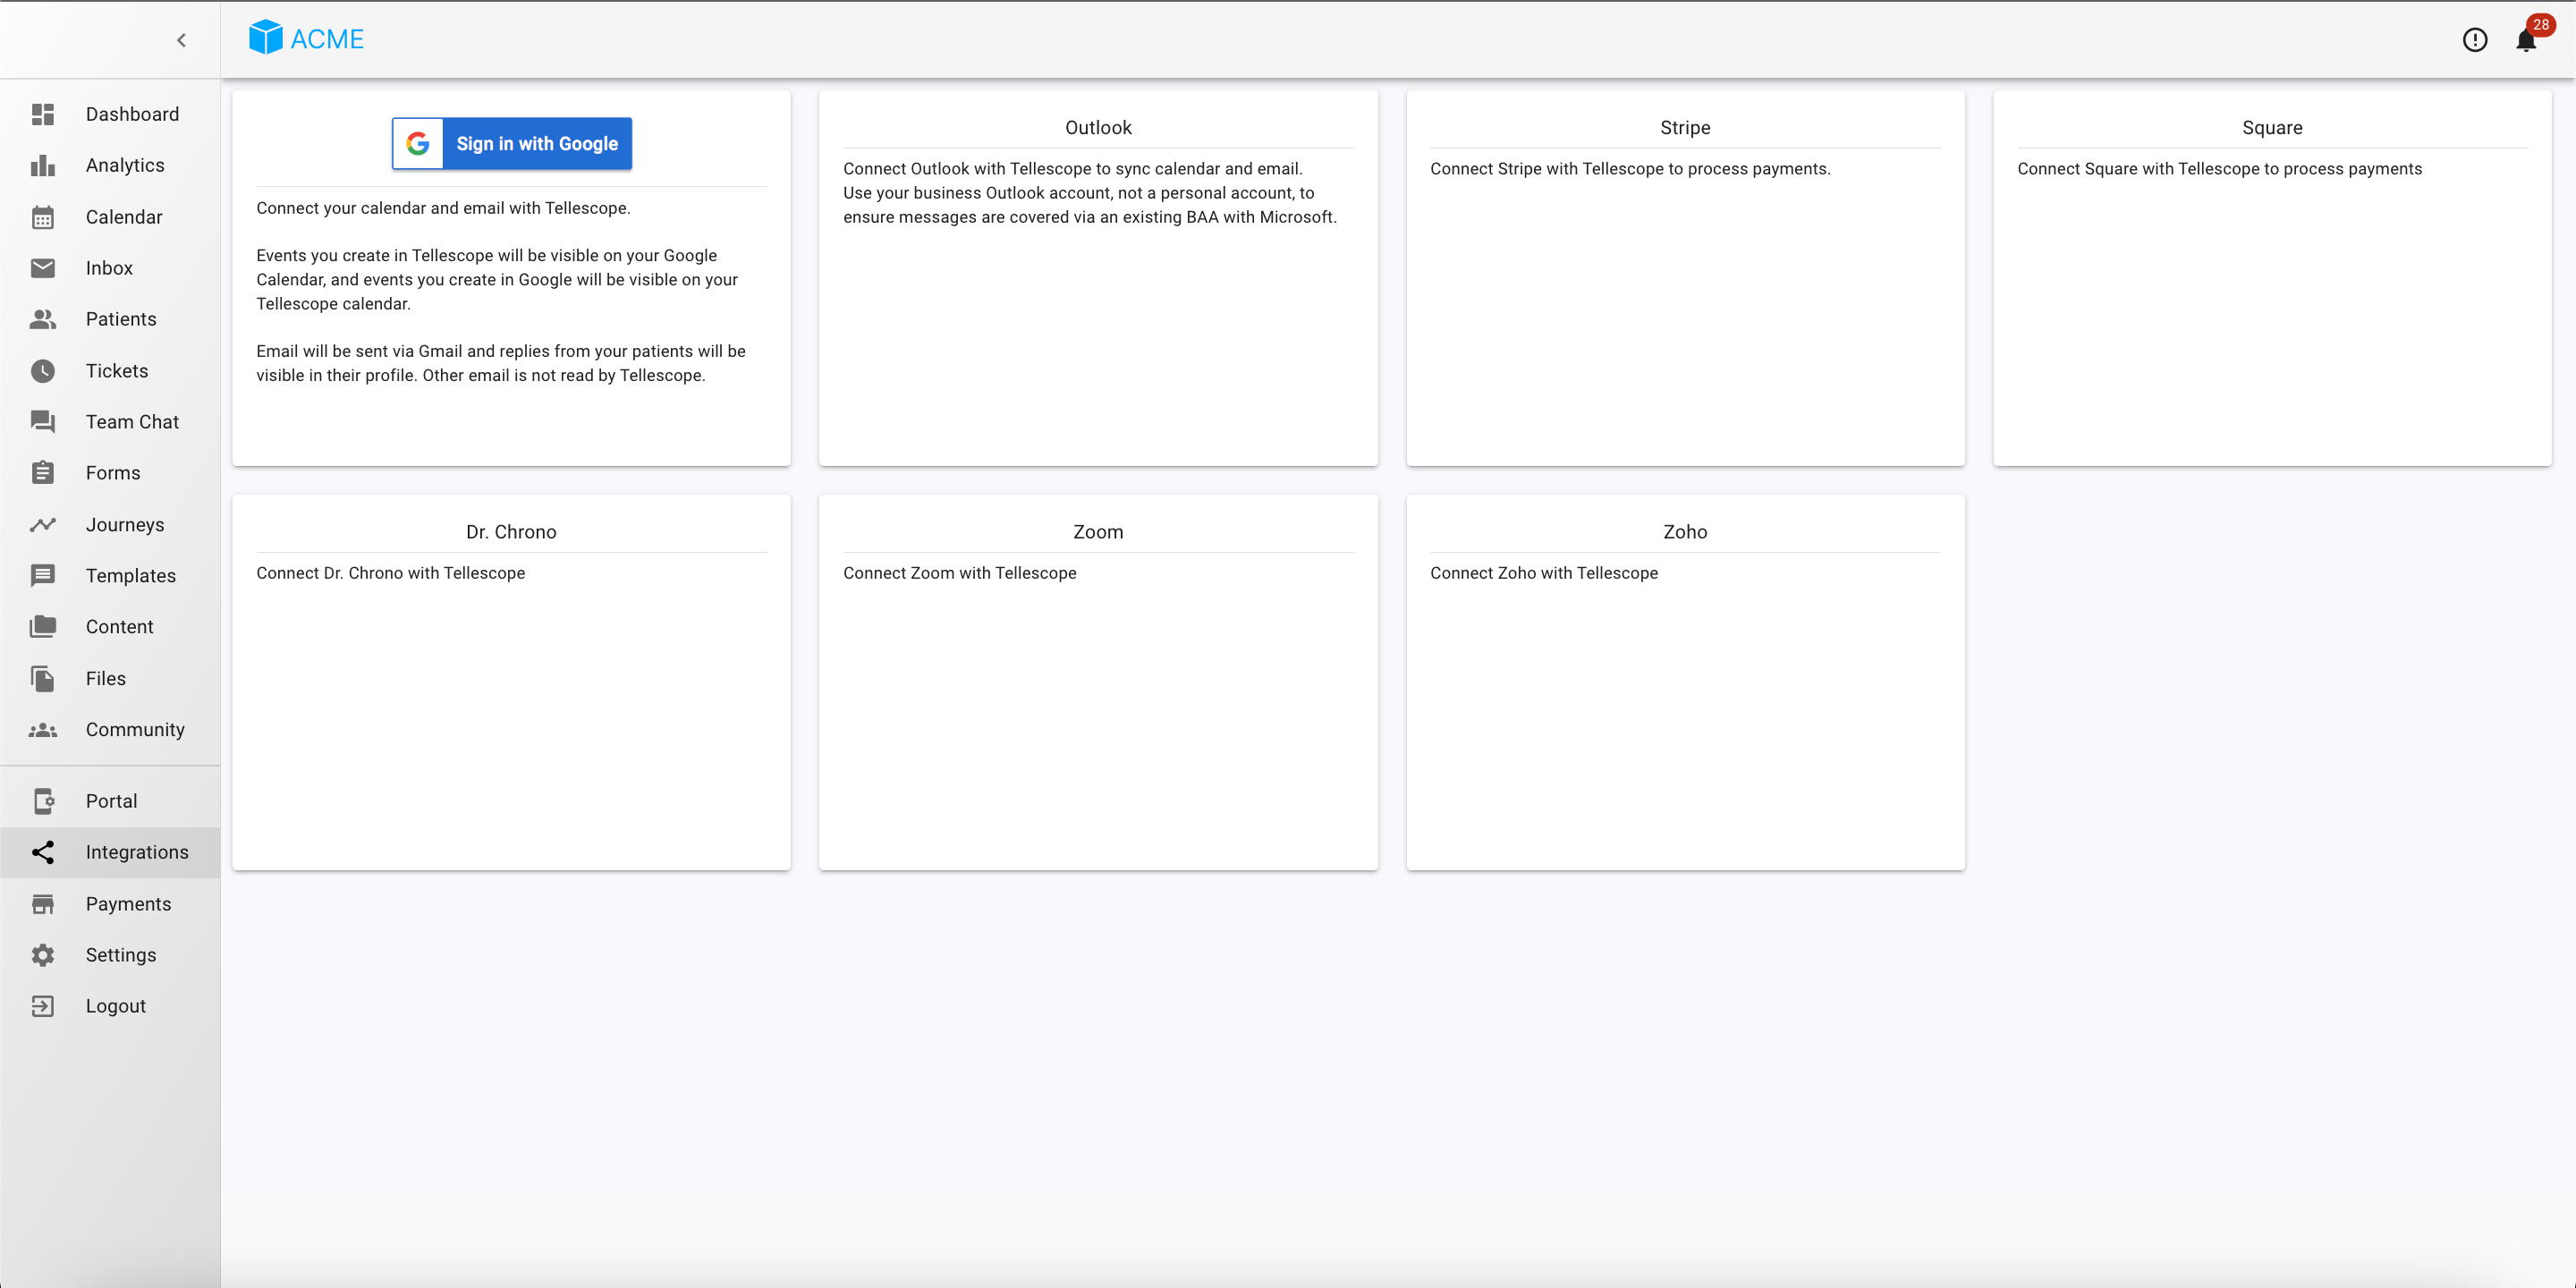Click the Inbox envelope icon
Screen dimensions: 2576x1288
point(43,268)
